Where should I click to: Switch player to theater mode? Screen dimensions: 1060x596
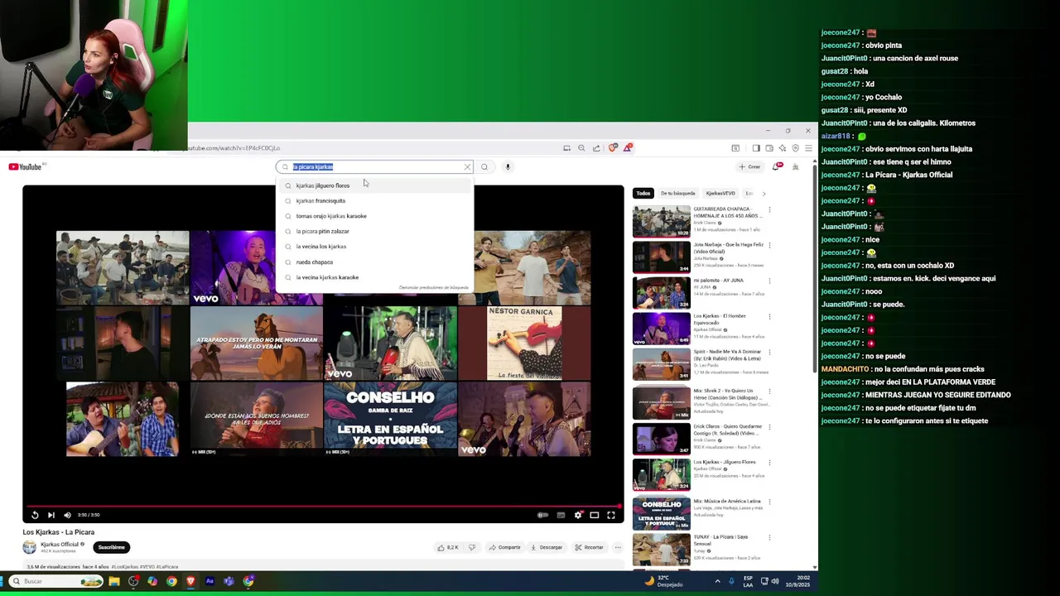pyautogui.click(x=594, y=515)
